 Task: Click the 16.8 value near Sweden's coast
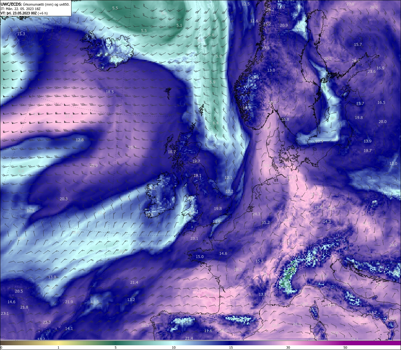[x=285, y=119]
